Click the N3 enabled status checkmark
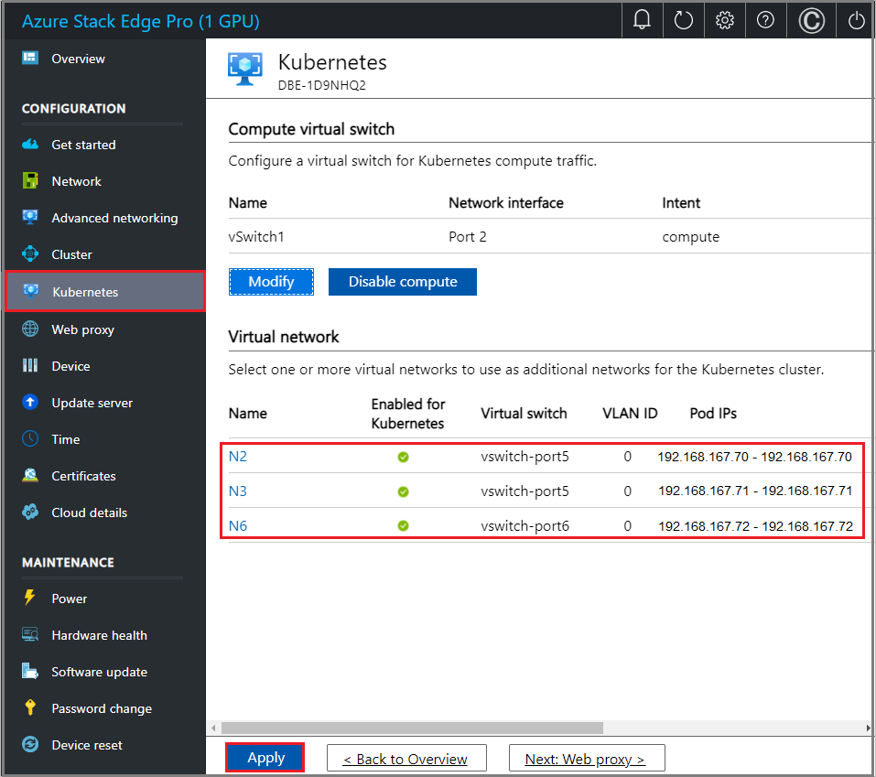This screenshot has height=777, width=876. (403, 491)
